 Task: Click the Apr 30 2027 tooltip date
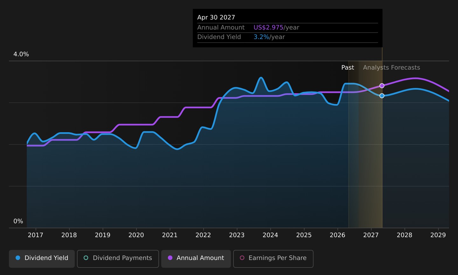click(216, 17)
